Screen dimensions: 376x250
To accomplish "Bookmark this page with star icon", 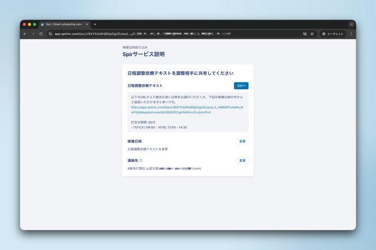I will tap(313, 34).
